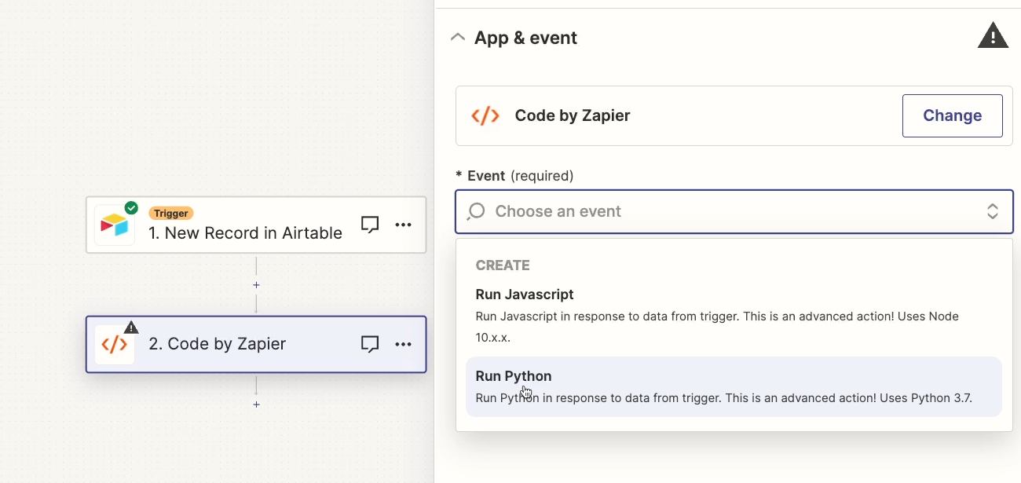Image resolution: width=1021 pixels, height=483 pixels.
Task: Click the Airtable app icon in trigger step
Action: tap(115, 225)
